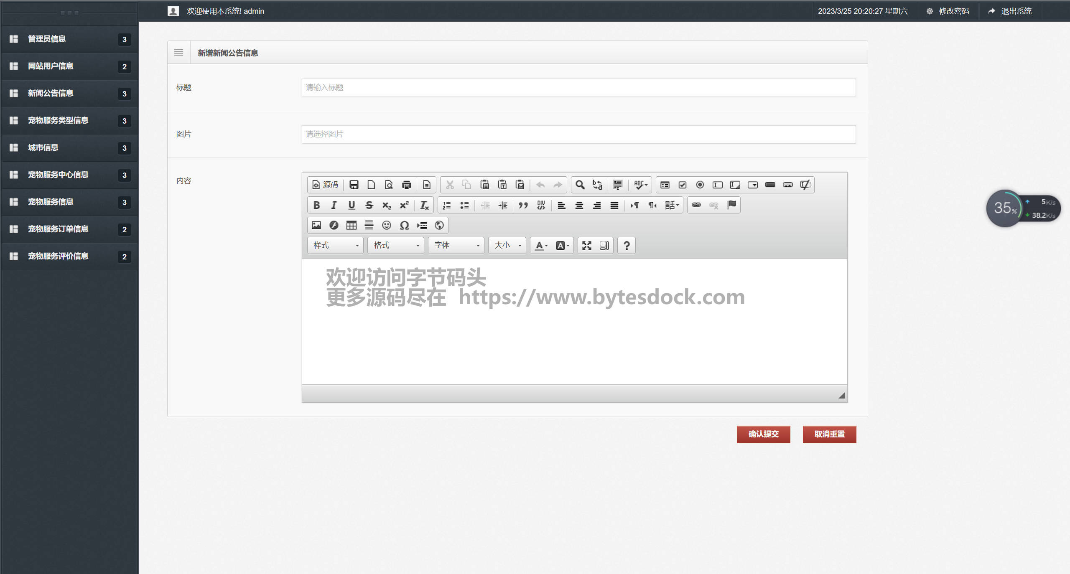Insert a table in the editor

pos(352,225)
